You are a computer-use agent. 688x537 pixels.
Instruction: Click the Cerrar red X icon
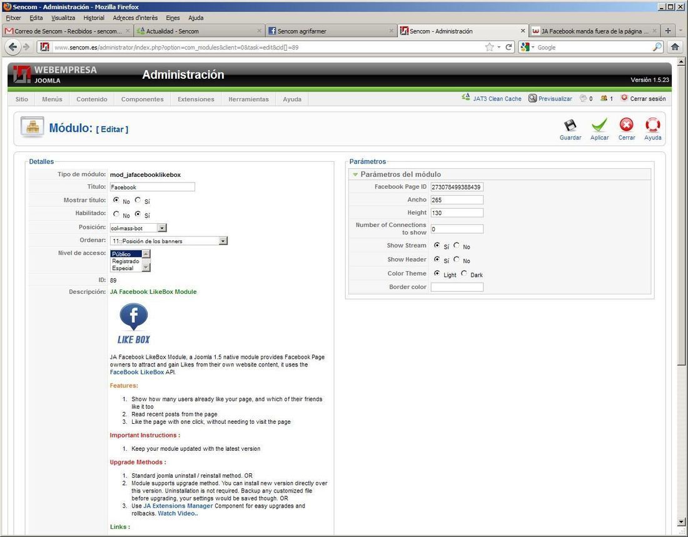tap(626, 125)
